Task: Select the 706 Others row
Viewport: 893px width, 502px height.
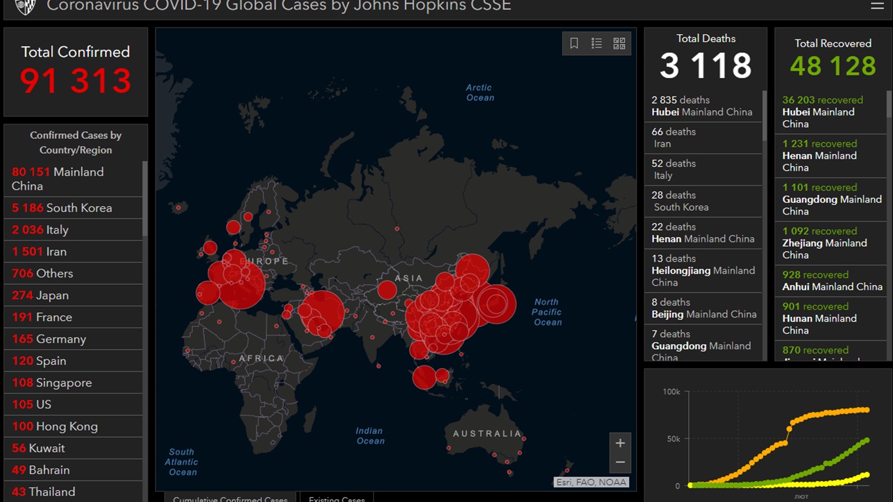Action: click(74, 273)
